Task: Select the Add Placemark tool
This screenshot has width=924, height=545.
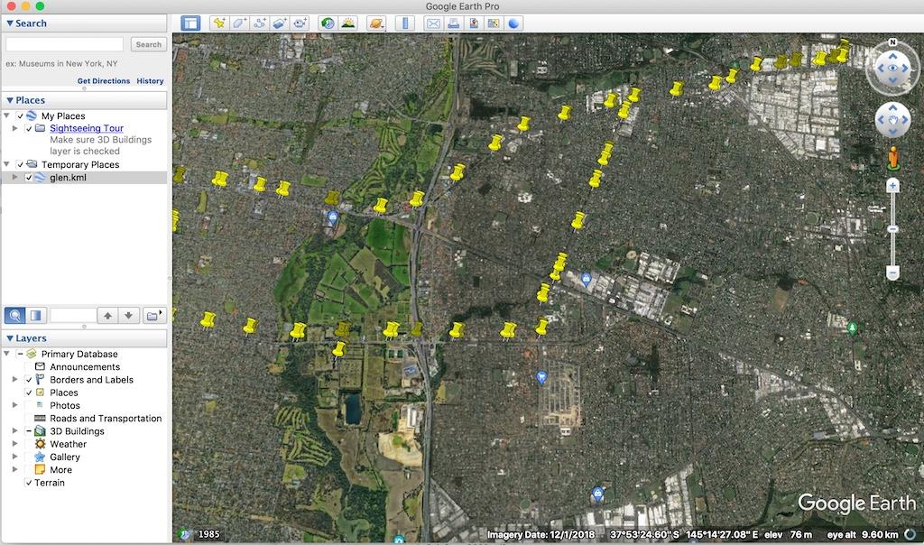Action: coord(218,23)
